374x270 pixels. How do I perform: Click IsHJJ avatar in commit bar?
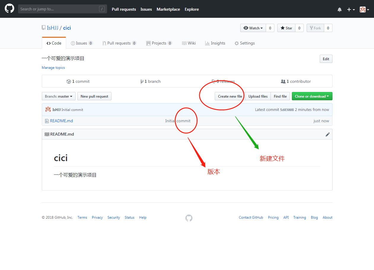[48, 109]
